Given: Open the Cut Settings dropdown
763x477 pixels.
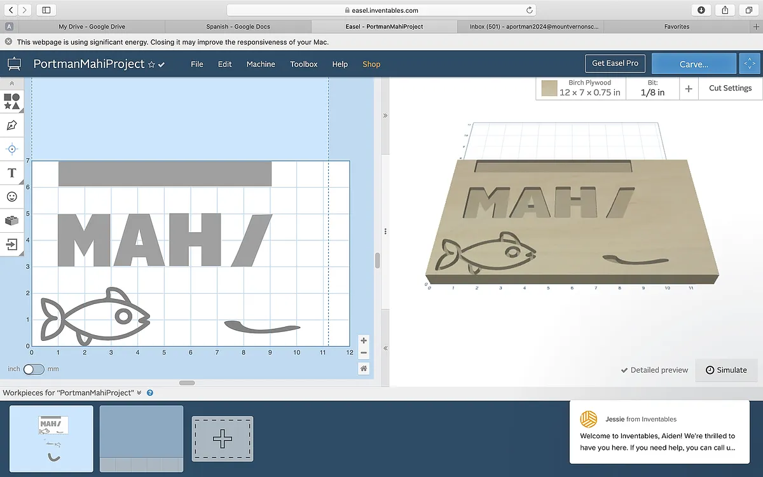Looking at the screenshot, I should (x=730, y=88).
